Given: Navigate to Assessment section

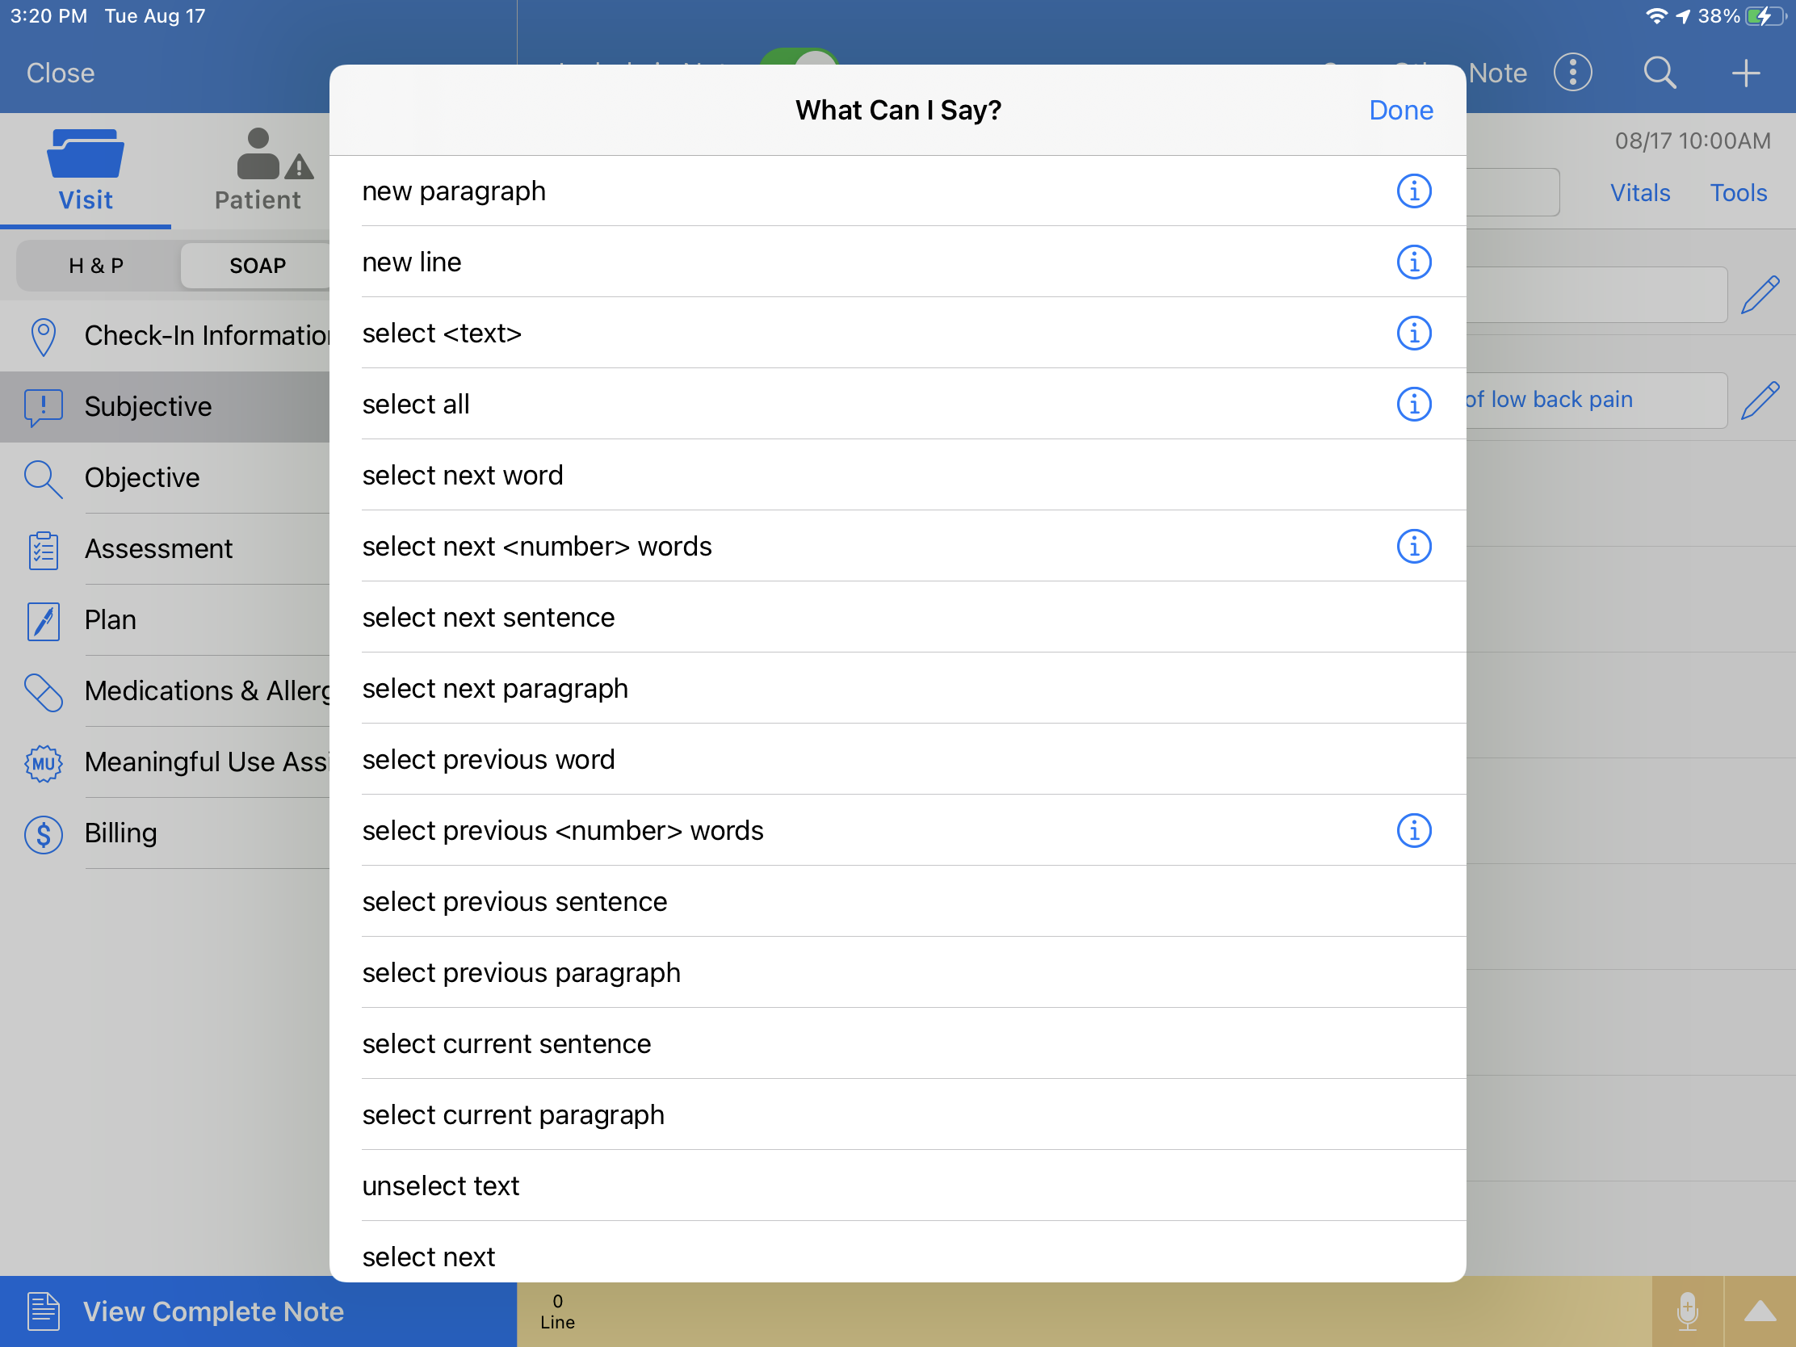Looking at the screenshot, I should point(158,549).
